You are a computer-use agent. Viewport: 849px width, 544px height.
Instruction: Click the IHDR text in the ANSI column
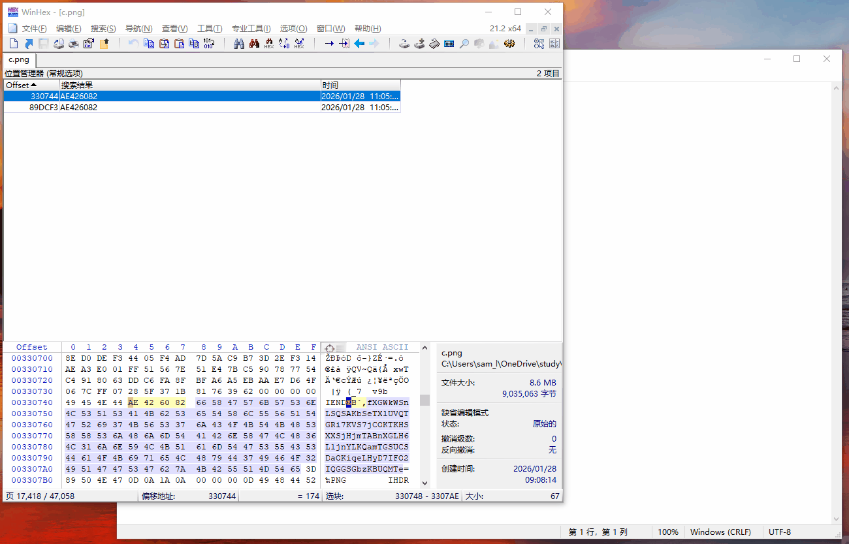398,480
